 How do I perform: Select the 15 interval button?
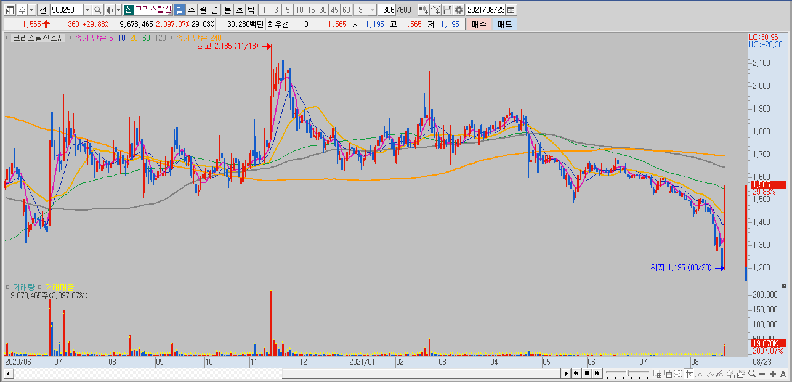pos(312,10)
